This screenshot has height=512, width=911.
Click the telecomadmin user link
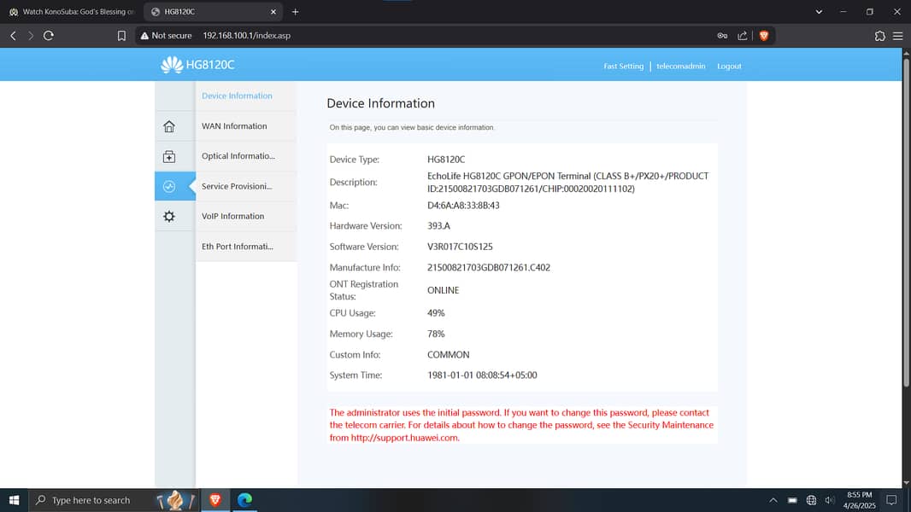681,66
